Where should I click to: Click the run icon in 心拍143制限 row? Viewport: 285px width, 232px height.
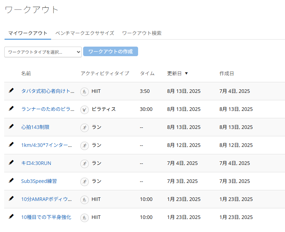tap(85, 128)
